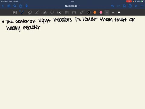Select the Text box tool

click(74, 12)
